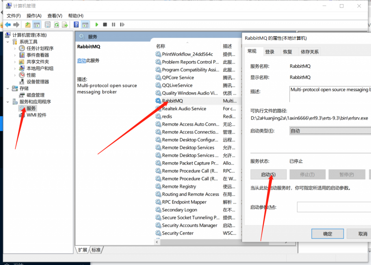Image resolution: width=371 pixels, height=265 pixels.
Task: Collapse the 服务和应用程序 node
Action: tap(8, 101)
